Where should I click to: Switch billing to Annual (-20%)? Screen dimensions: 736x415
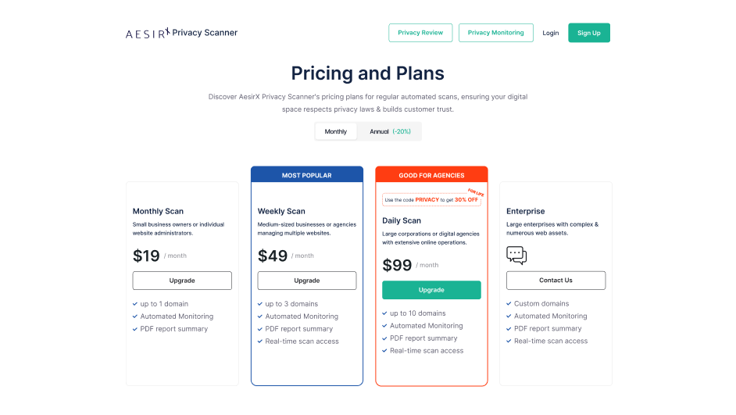[390, 131]
